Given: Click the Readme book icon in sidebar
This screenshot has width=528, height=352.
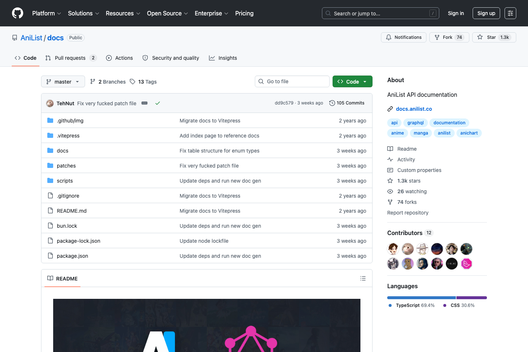Looking at the screenshot, I should [390, 148].
